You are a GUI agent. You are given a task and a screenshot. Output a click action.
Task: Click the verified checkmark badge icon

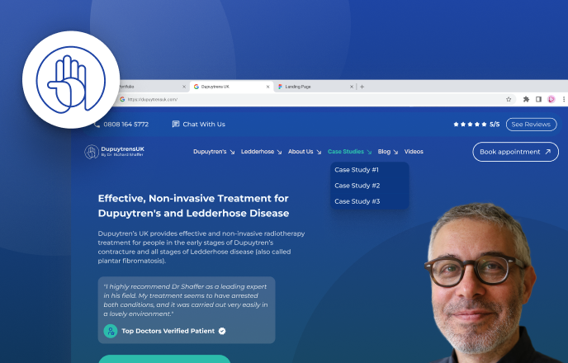pyautogui.click(x=222, y=331)
